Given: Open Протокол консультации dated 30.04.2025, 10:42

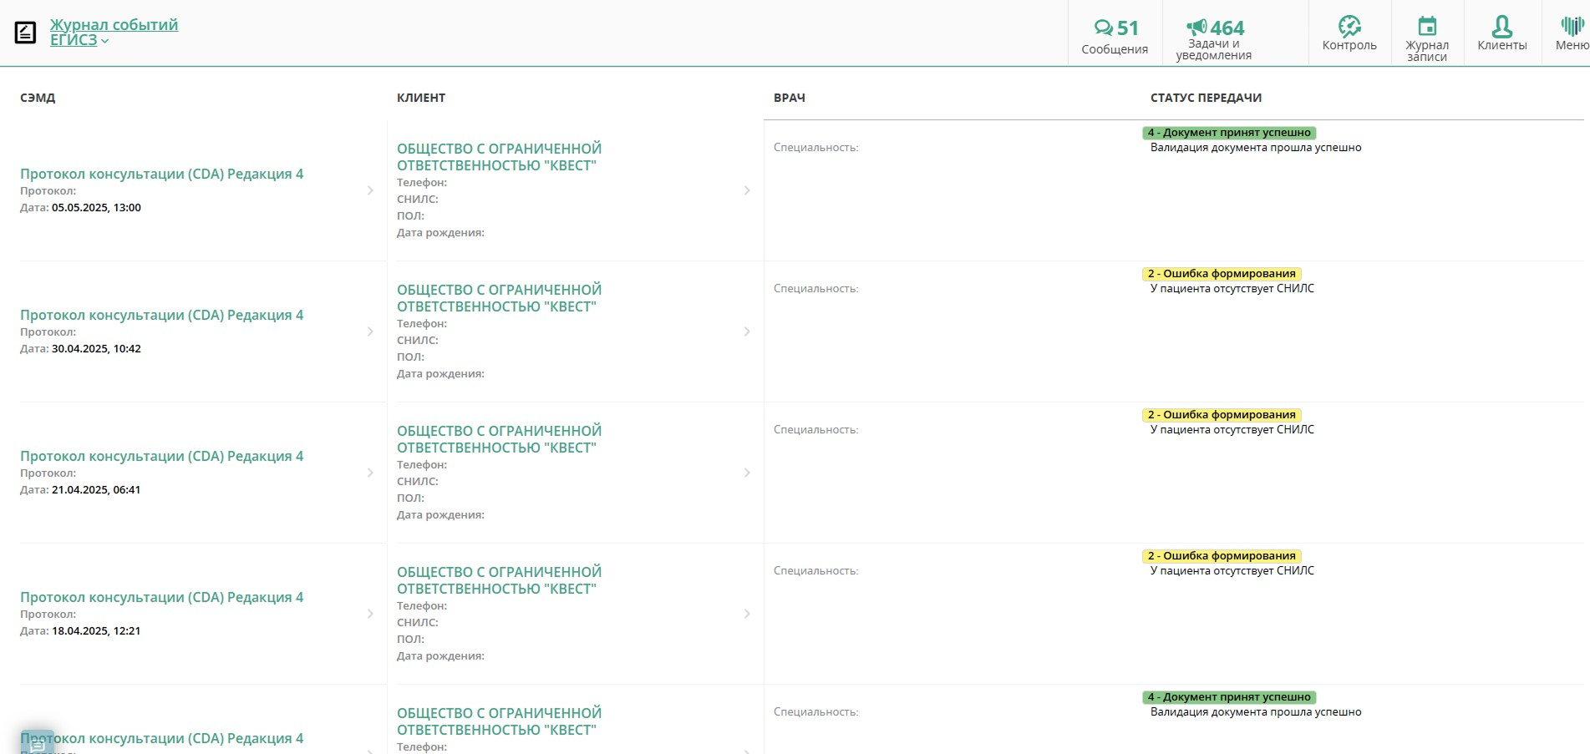Looking at the screenshot, I should coord(162,315).
